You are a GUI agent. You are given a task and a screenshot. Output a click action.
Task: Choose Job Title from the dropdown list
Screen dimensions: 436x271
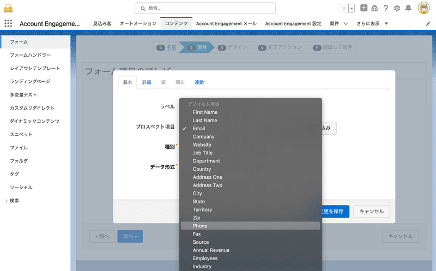[250, 153]
